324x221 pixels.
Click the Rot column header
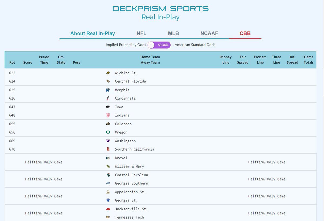point(12,62)
